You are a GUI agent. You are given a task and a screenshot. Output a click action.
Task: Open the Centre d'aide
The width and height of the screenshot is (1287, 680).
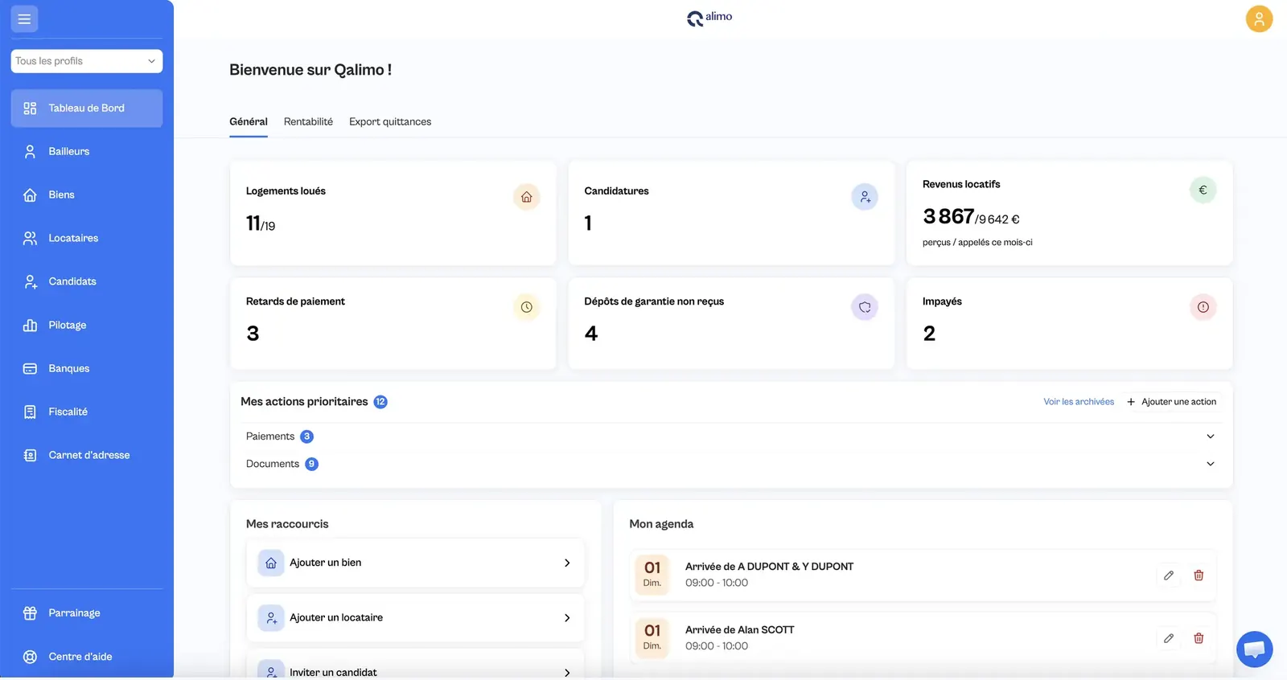tap(87, 657)
